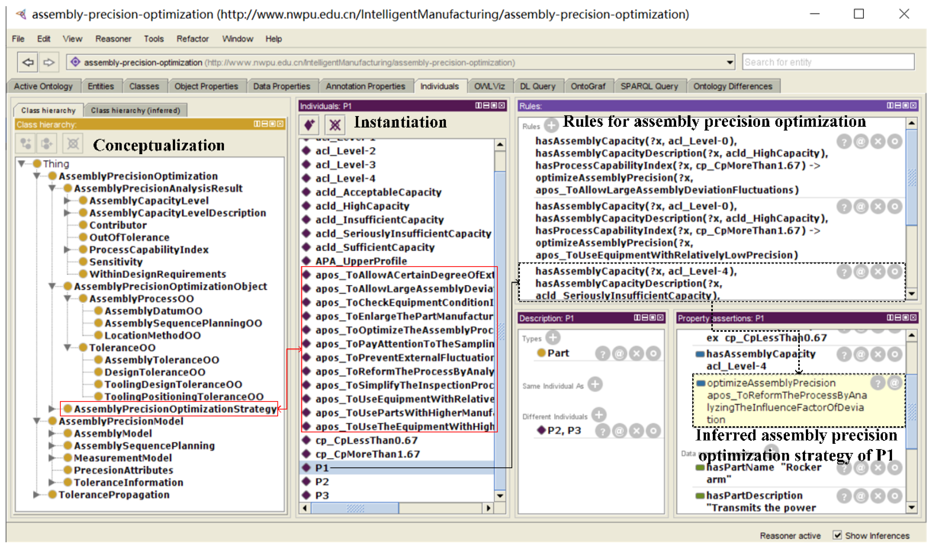The height and width of the screenshot is (551, 931).
Task: Click the add individual diamond icon
Action: [309, 125]
